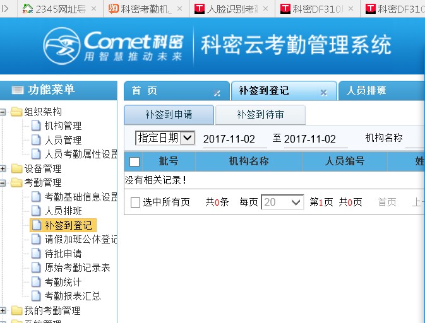
Task: Click the 设备管理 folder icon
Action: pyautogui.click(x=16, y=168)
